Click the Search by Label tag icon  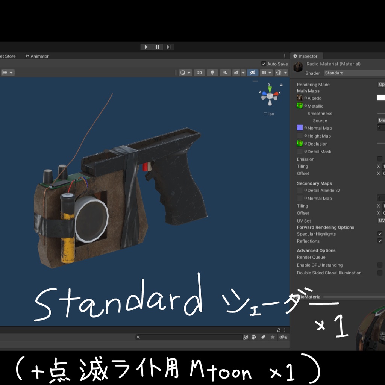coord(263,337)
